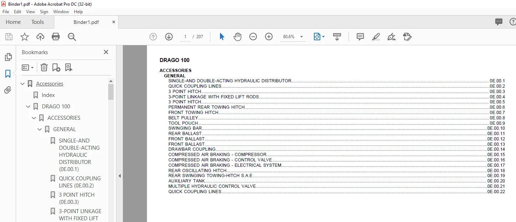Select the GENERAL bookmark label

point(65,129)
